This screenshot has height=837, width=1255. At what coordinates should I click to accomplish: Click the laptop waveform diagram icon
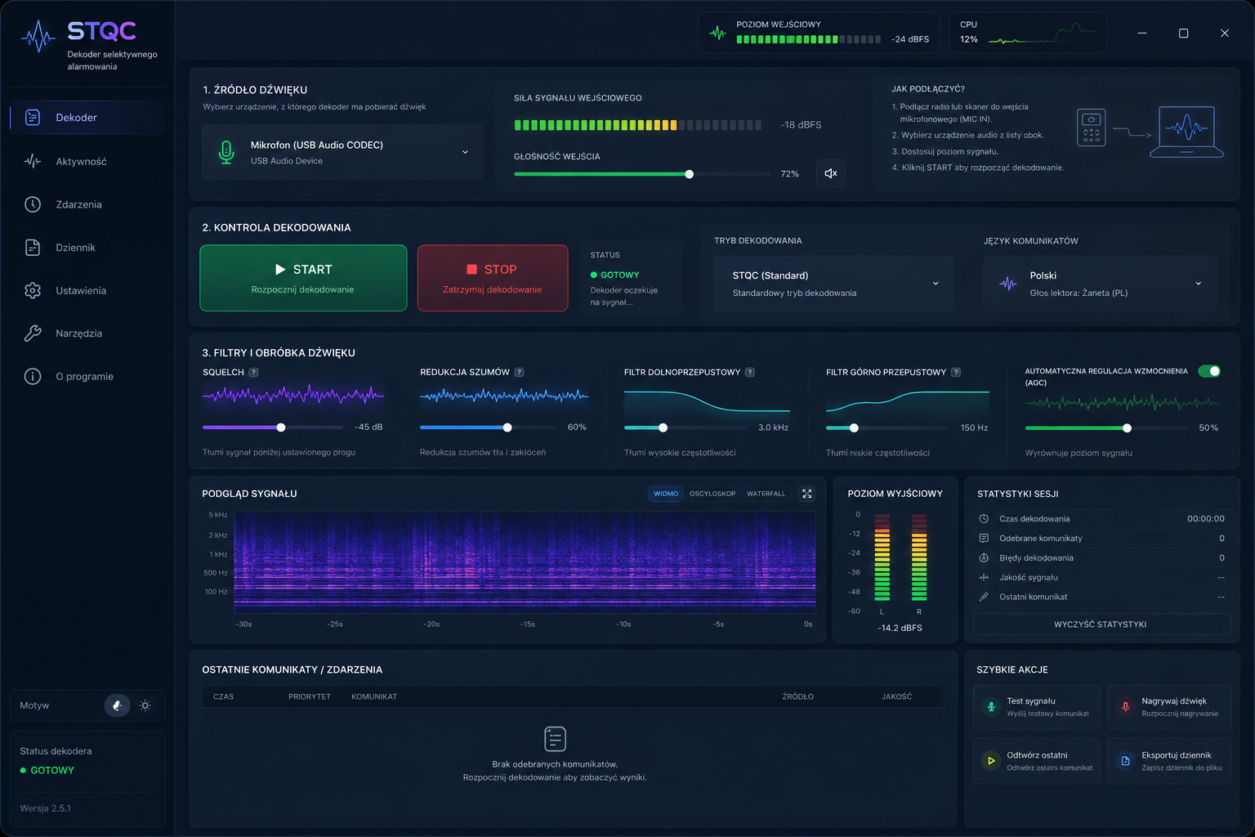(1186, 132)
